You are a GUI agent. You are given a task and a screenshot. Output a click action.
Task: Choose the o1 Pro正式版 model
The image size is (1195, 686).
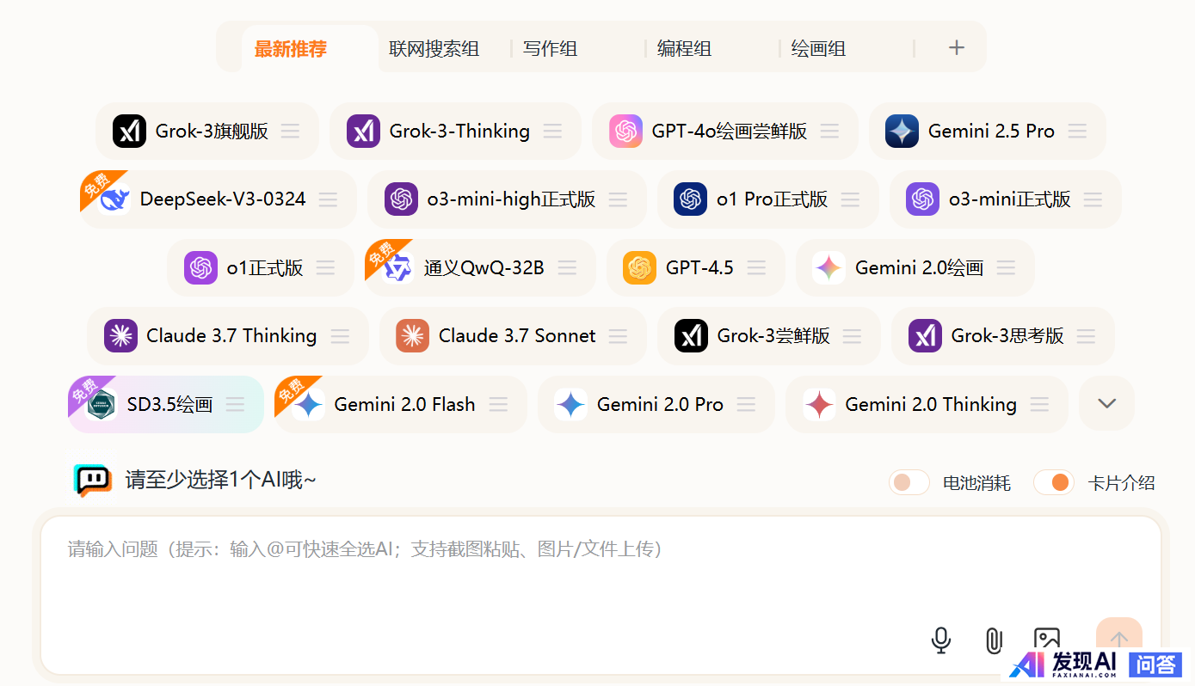coord(768,199)
